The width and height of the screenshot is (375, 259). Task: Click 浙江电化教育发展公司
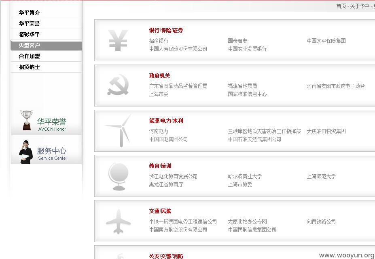click(174, 176)
